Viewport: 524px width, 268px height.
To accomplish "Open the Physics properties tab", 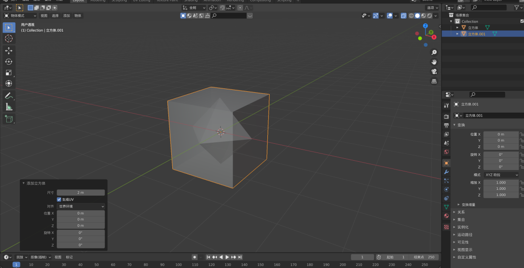I will pyautogui.click(x=446, y=189).
